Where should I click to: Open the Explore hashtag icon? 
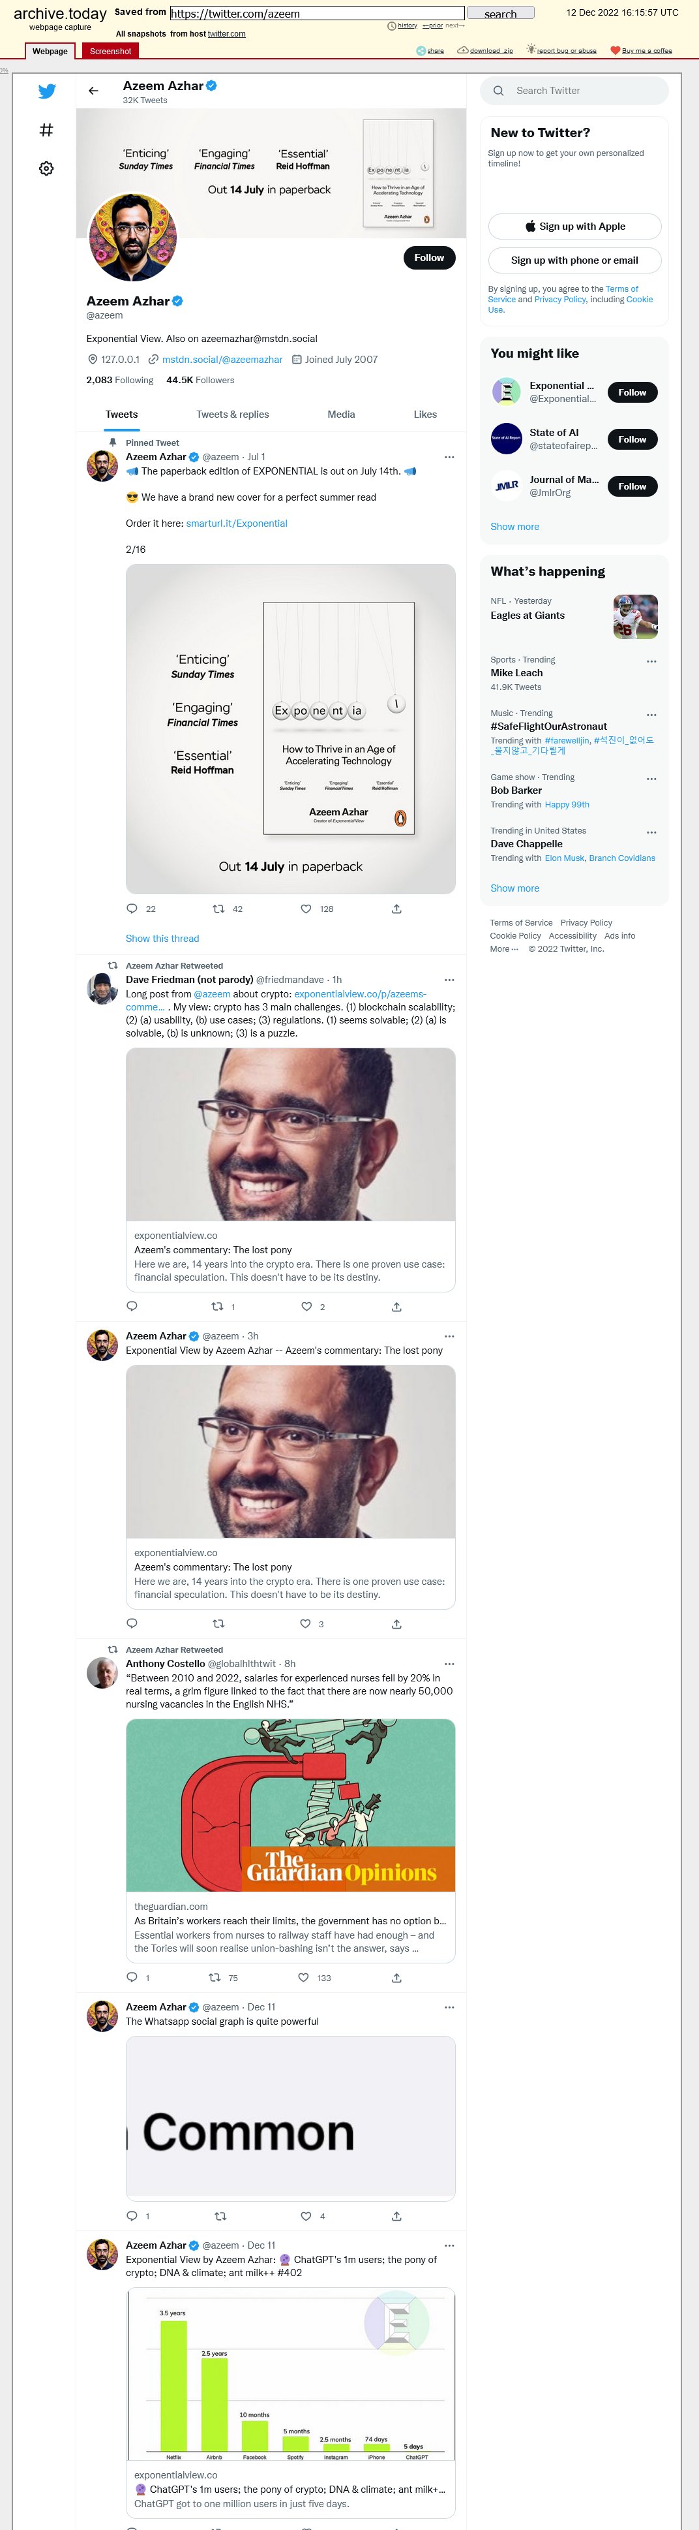(x=46, y=130)
